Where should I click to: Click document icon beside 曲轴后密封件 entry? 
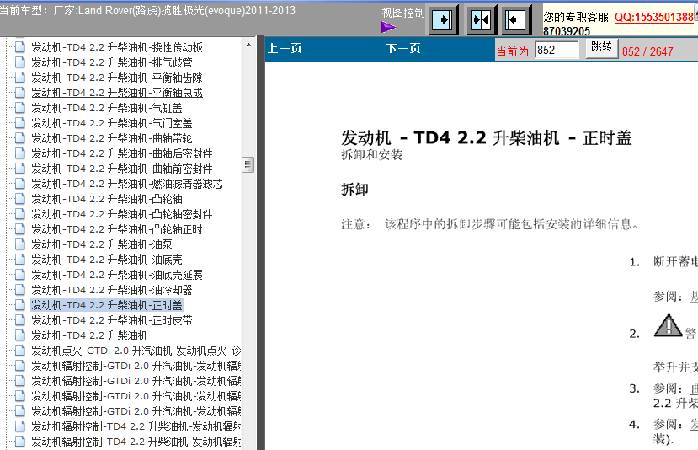[x=19, y=153]
